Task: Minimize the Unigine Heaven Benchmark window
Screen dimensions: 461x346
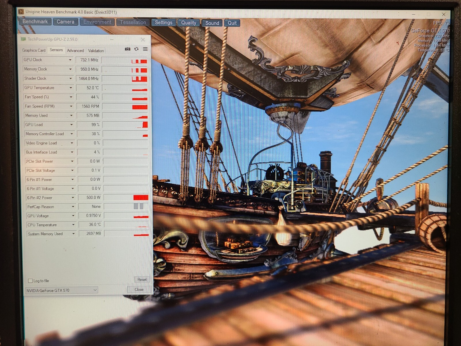Action: point(413,14)
